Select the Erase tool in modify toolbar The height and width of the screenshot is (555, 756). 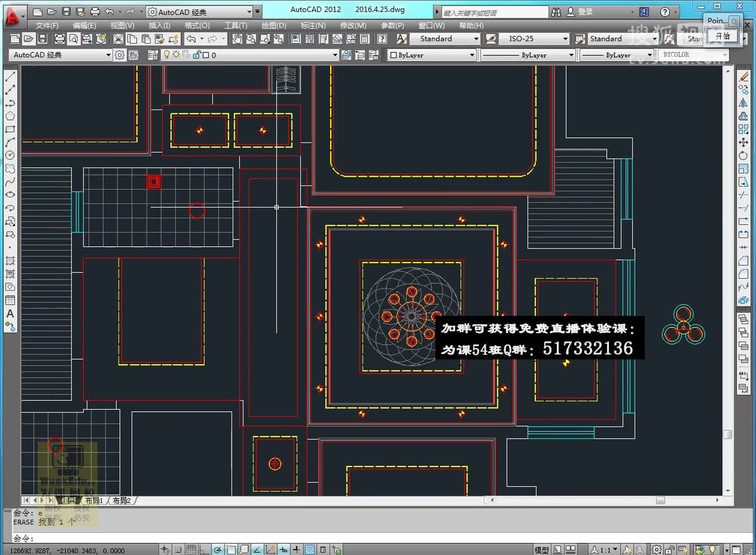pyautogui.click(x=744, y=77)
